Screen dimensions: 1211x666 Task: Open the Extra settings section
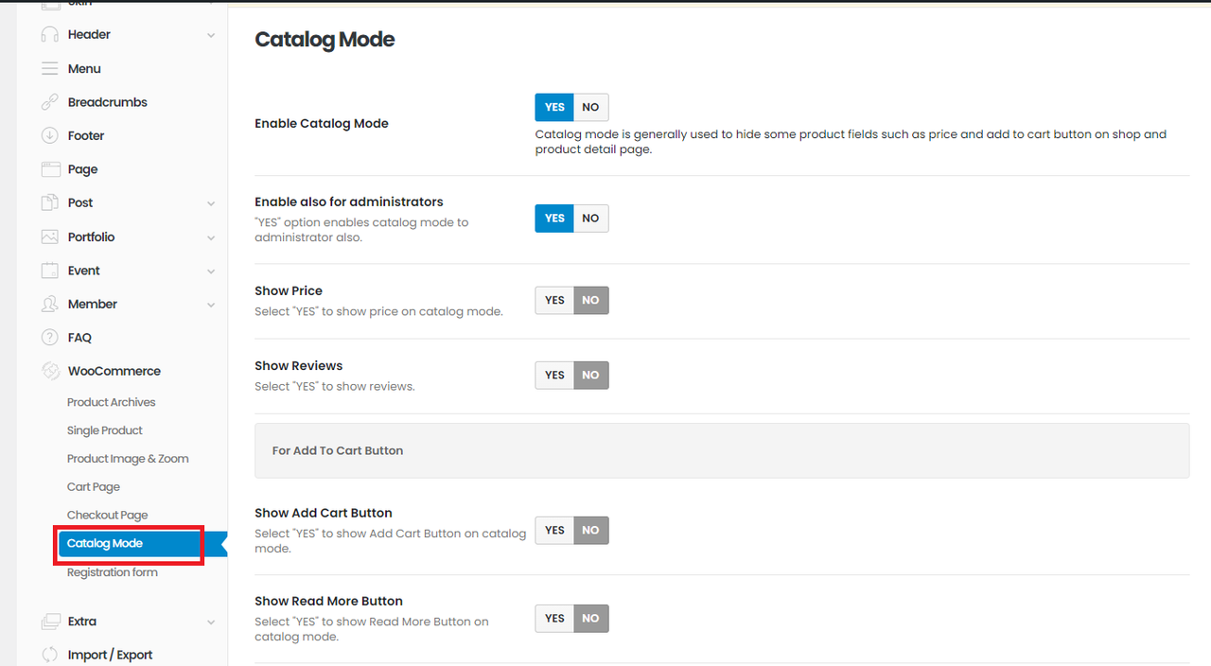coord(82,622)
